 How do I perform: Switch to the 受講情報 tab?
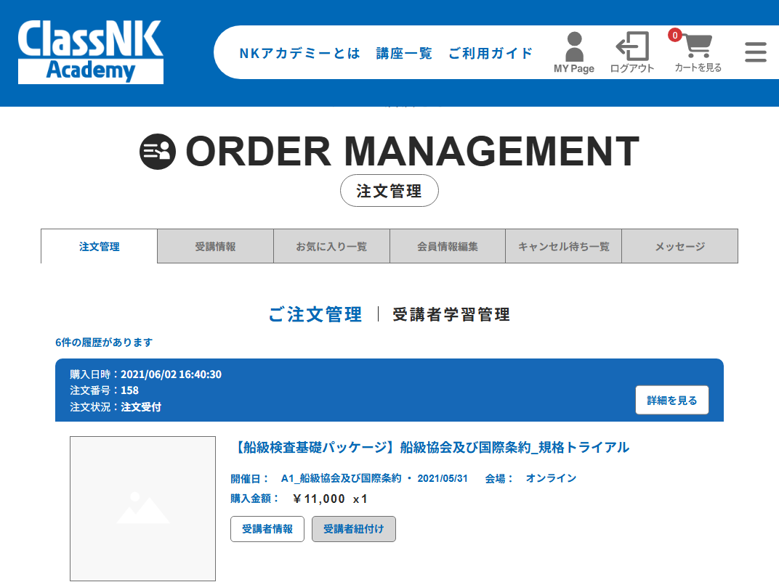point(215,247)
